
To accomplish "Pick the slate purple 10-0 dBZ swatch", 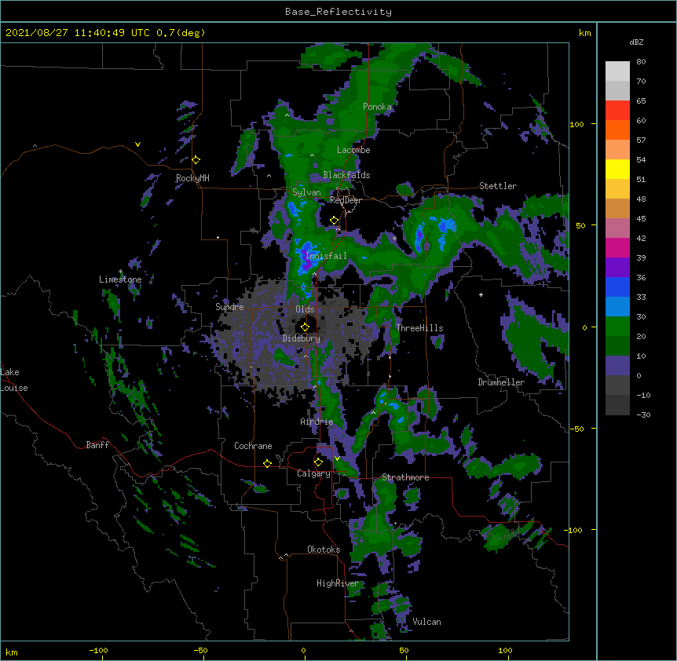I will tap(617, 366).
